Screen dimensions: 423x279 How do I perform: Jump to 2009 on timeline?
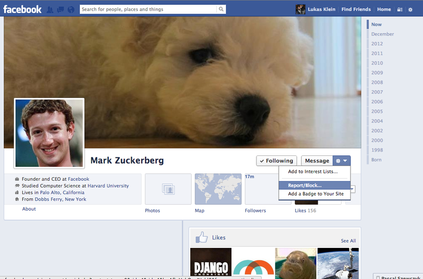tap(377, 73)
